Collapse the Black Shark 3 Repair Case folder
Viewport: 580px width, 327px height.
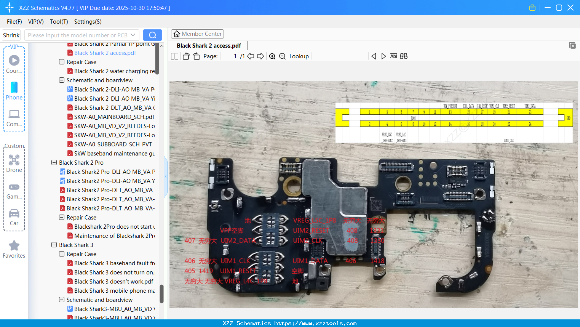[x=62, y=254]
